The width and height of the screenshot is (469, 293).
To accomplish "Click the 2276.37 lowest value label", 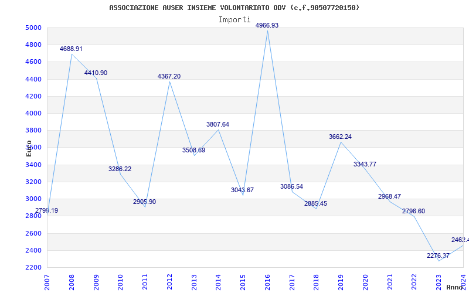I will tap(438, 255).
